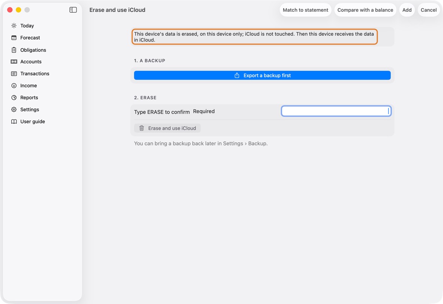Viewport: 443px width, 304px height.
Task: Click the red close window button
Action: pyautogui.click(x=10, y=10)
